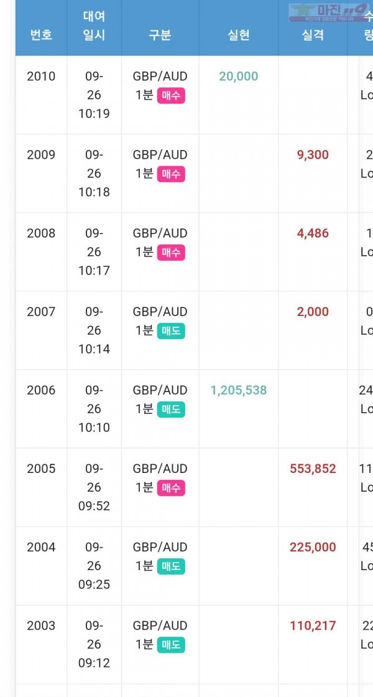Screen dimensions: 373x697
Task: Click the 실격 column header
Action: [x=313, y=35]
